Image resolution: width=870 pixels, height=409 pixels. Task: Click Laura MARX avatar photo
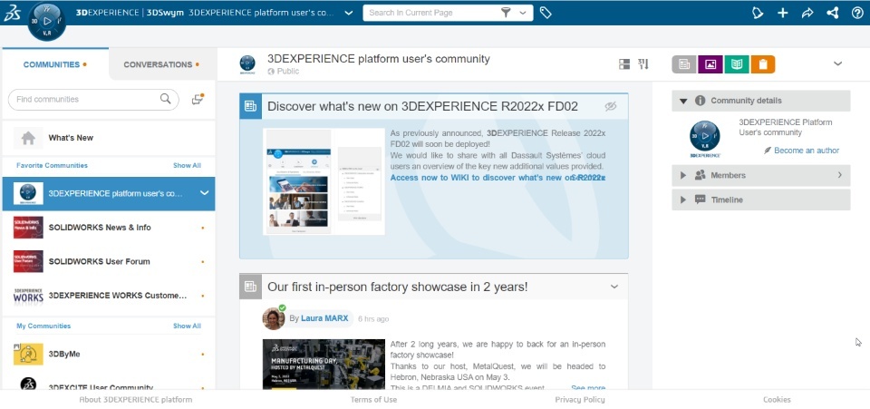pos(274,318)
